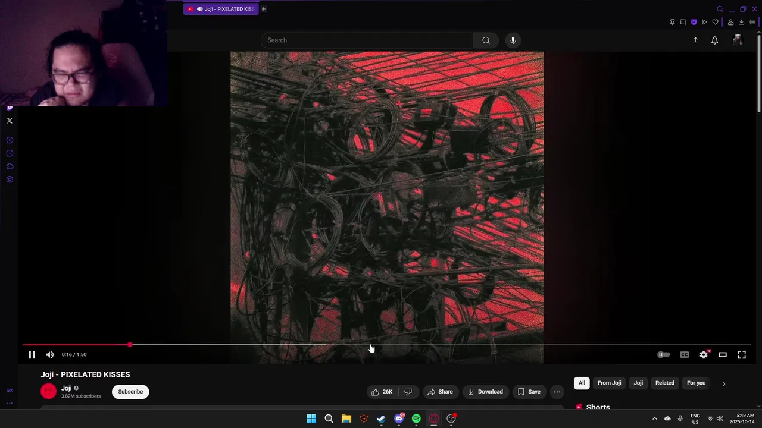The width and height of the screenshot is (762, 428).
Task: Open the ENG US language switcher
Action: point(695,418)
